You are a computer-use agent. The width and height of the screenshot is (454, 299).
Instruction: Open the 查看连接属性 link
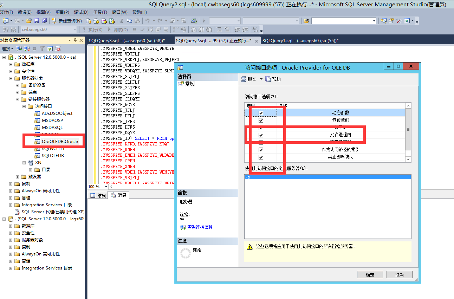pyautogui.click(x=200, y=227)
